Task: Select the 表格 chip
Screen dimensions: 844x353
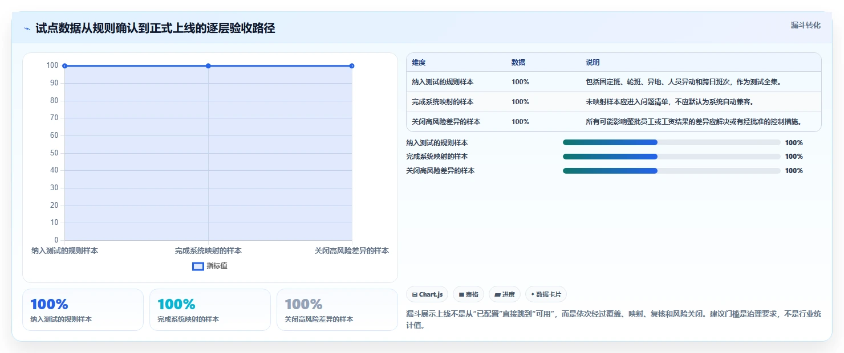Action: pos(468,294)
